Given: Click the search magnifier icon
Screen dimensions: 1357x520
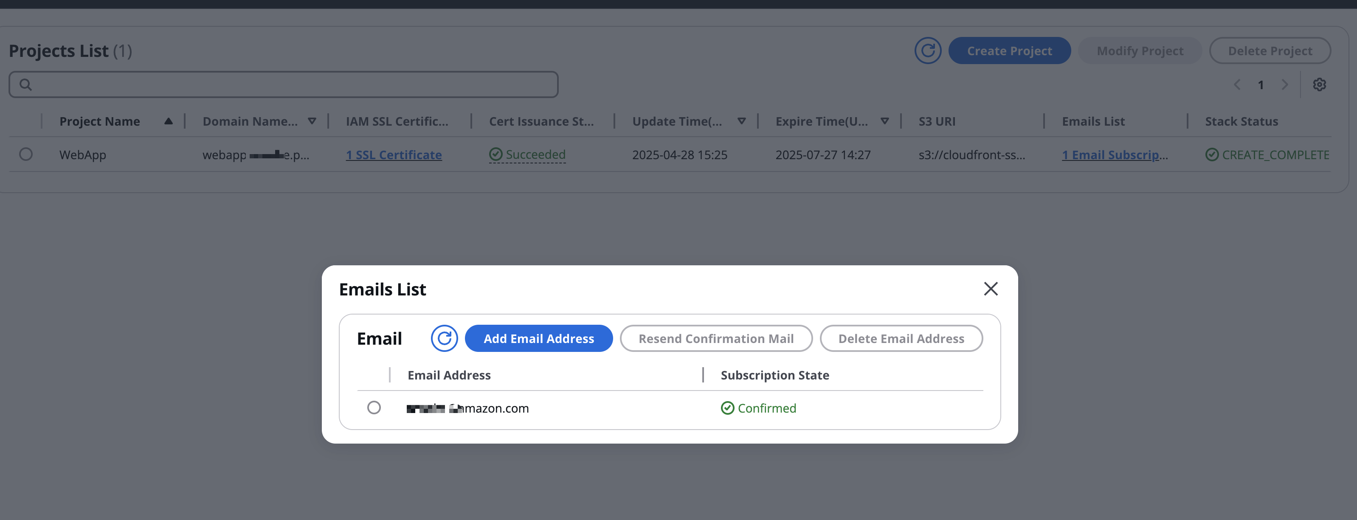Looking at the screenshot, I should click(x=25, y=84).
